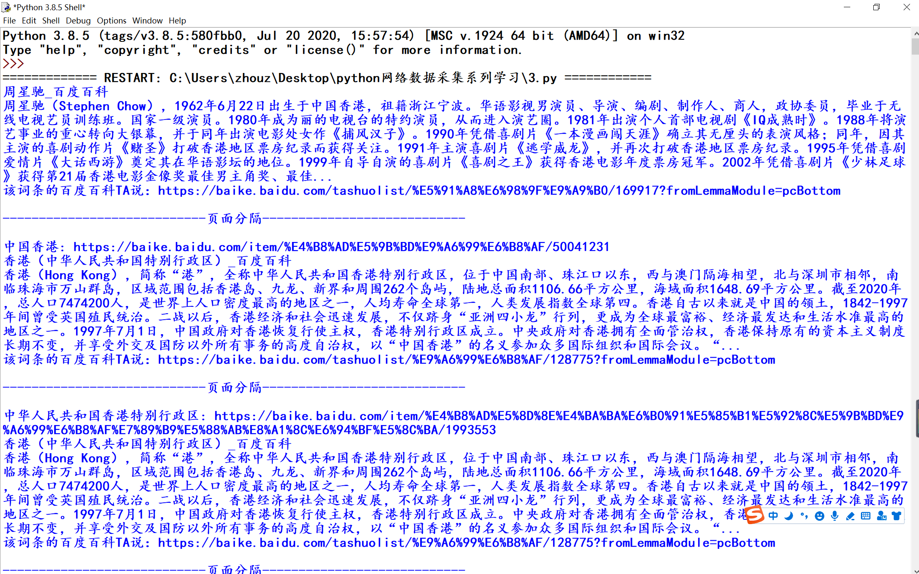Open the Window menu
Screen dimensions: 919x574
click(147, 20)
